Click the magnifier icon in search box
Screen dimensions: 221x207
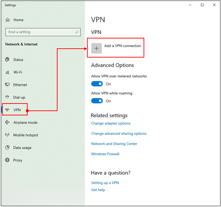coord(77,32)
